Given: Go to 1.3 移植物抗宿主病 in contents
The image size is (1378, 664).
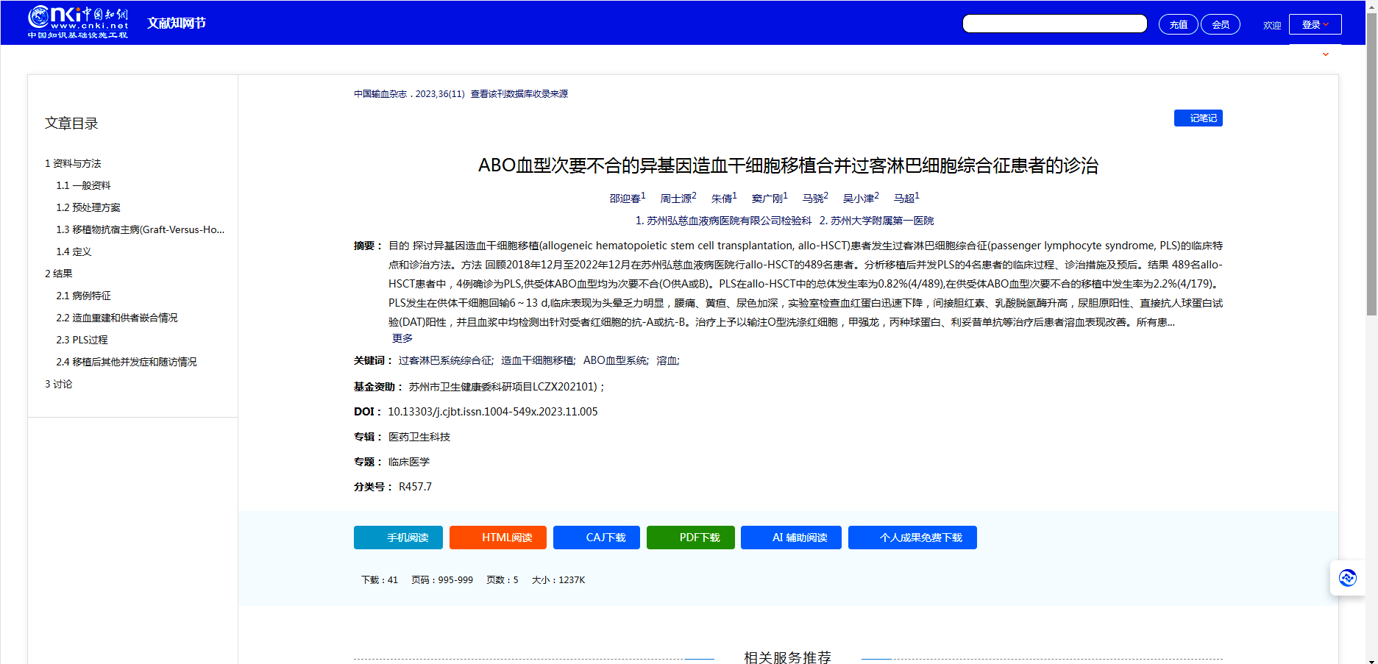Looking at the screenshot, I should point(140,229).
